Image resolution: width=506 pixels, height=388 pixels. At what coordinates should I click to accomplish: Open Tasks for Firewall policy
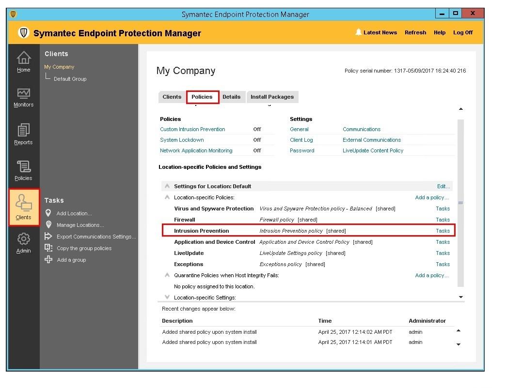[x=443, y=220]
